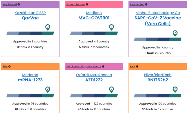Click the approval checkmark pin on BNT162b2 card
This screenshot has width=188, height=114.
click(175, 89)
